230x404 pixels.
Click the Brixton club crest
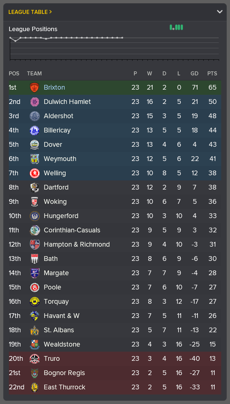tap(35, 87)
